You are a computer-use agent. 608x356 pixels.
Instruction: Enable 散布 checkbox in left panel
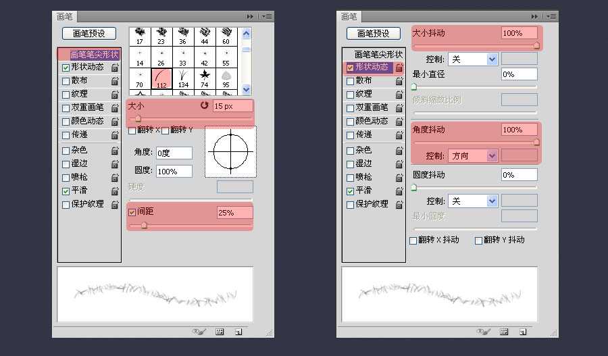click(x=66, y=81)
